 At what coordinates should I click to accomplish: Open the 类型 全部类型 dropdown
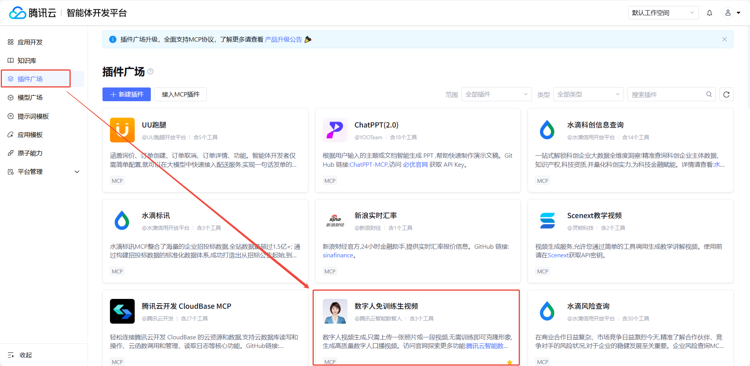point(588,94)
